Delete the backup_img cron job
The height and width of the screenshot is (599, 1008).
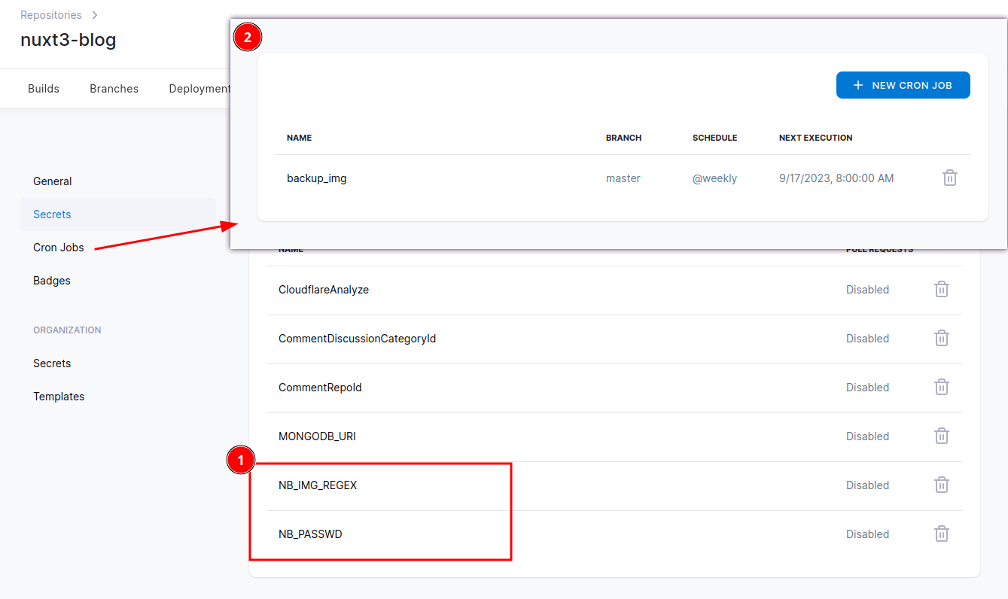pyautogui.click(x=949, y=178)
